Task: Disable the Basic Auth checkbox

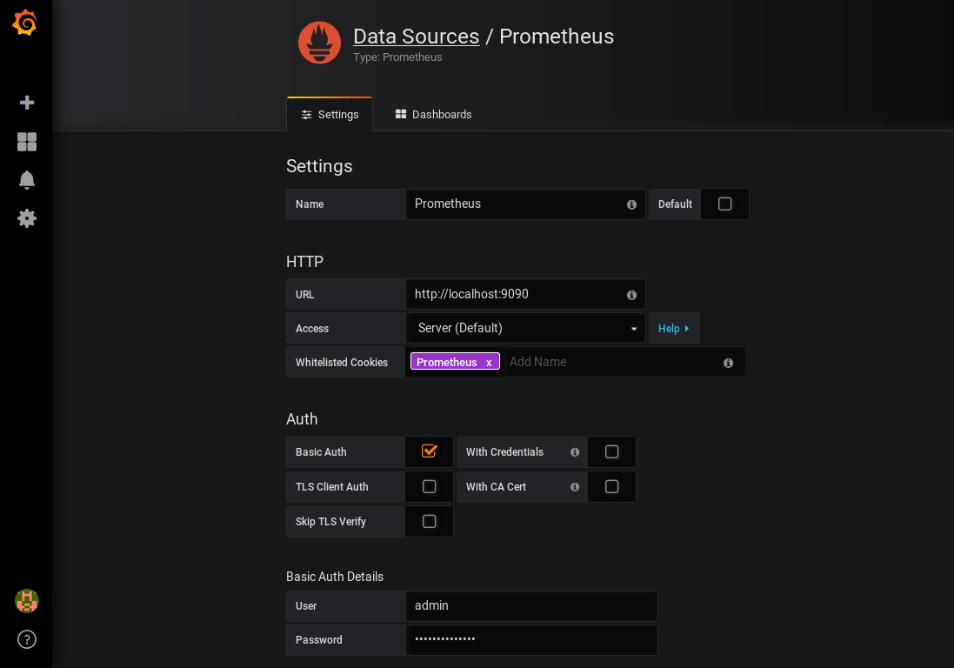Action: 429,451
